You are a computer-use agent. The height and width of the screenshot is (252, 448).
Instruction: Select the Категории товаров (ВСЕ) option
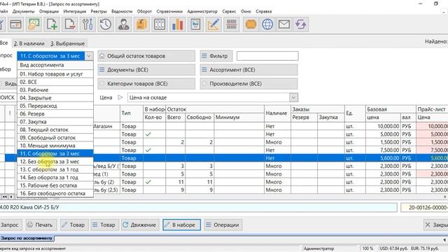[x=146, y=84]
